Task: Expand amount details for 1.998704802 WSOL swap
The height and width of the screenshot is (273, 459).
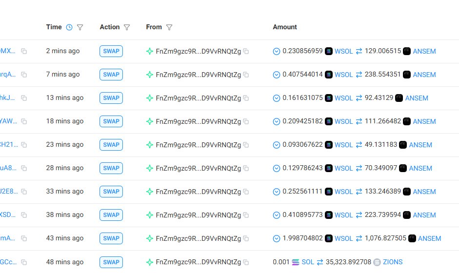Action: 277,239
